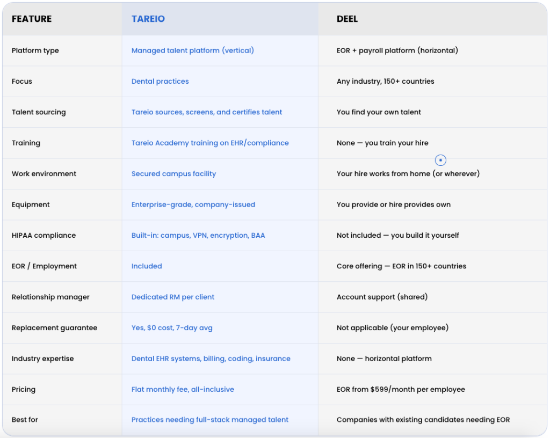Screen dimensions: 550x438
Task: Click the 'Included' cell under Tareio
Action: click(147, 266)
